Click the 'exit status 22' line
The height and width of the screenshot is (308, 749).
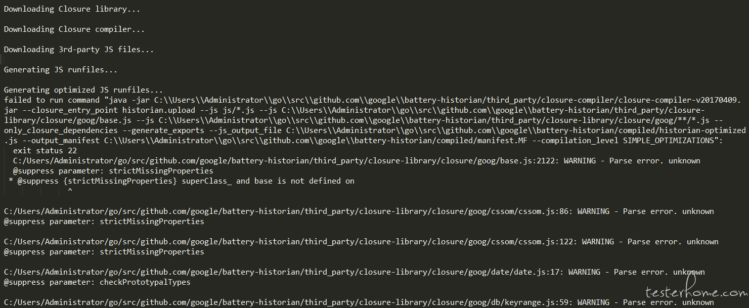click(x=45, y=151)
